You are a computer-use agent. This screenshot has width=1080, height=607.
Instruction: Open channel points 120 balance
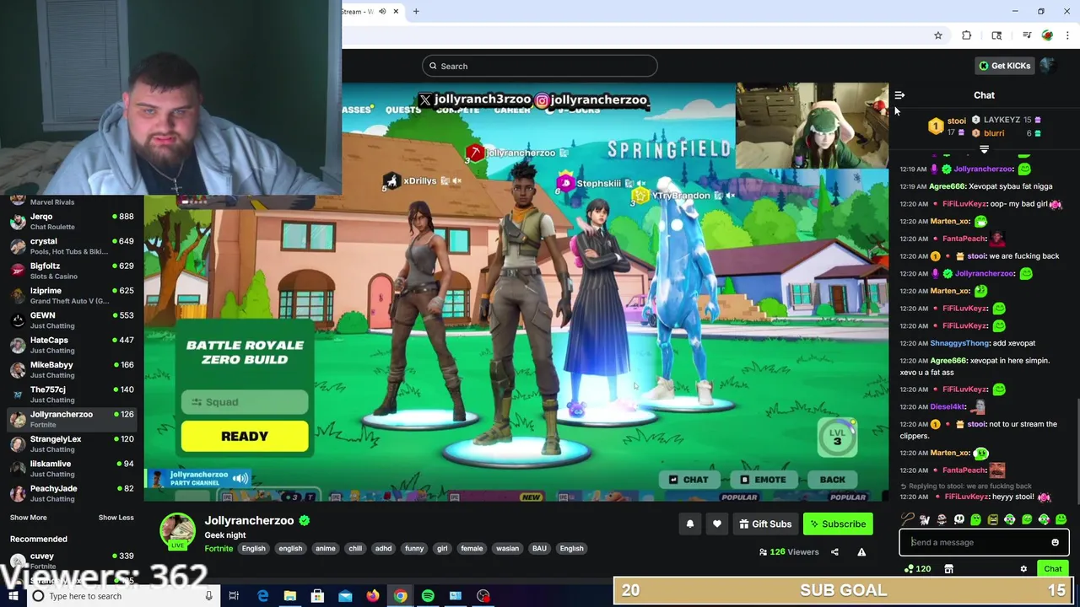[917, 569]
